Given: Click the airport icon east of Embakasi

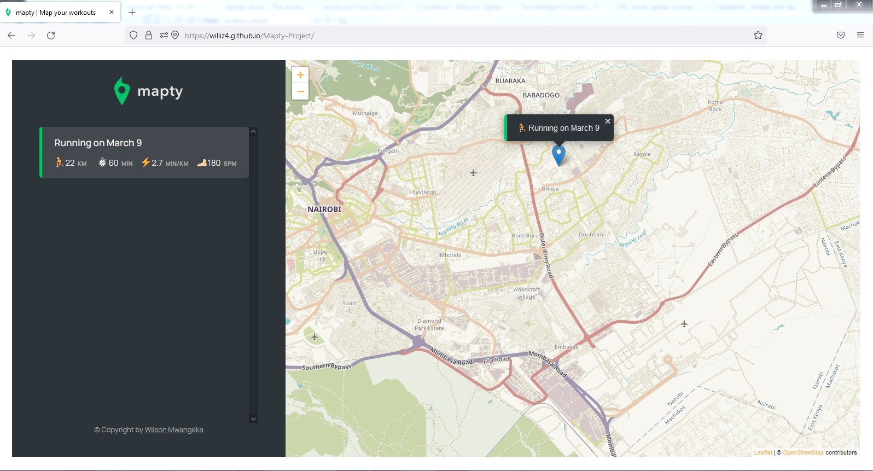Looking at the screenshot, I should (x=684, y=324).
